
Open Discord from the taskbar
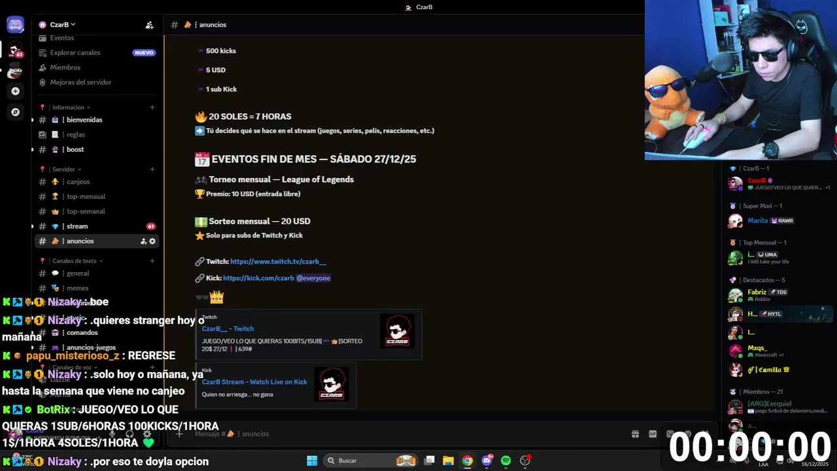pos(487,461)
